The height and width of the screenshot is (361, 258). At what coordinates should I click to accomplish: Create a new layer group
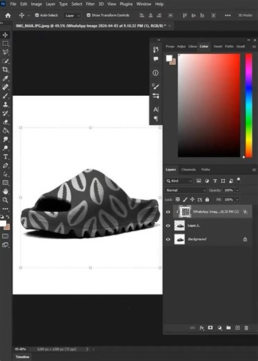coord(229,328)
